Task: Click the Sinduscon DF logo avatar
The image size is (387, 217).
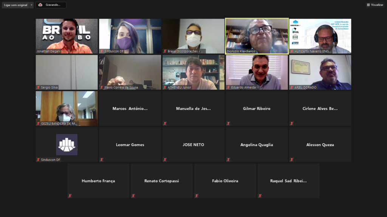Action: tap(67, 145)
